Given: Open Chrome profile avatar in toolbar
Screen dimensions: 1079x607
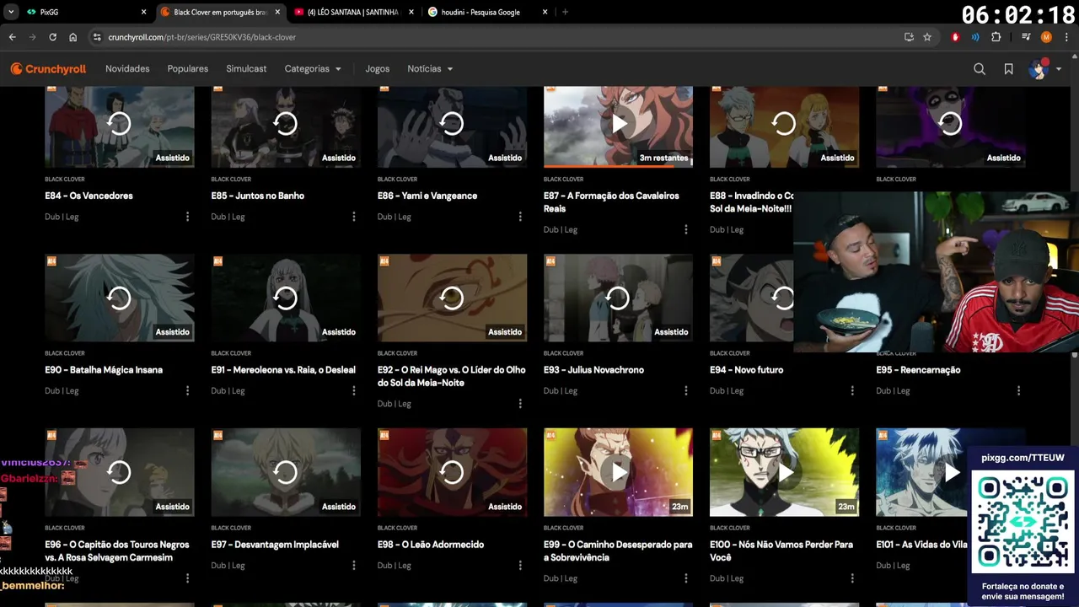Looking at the screenshot, I should (x=1046, y=37).
